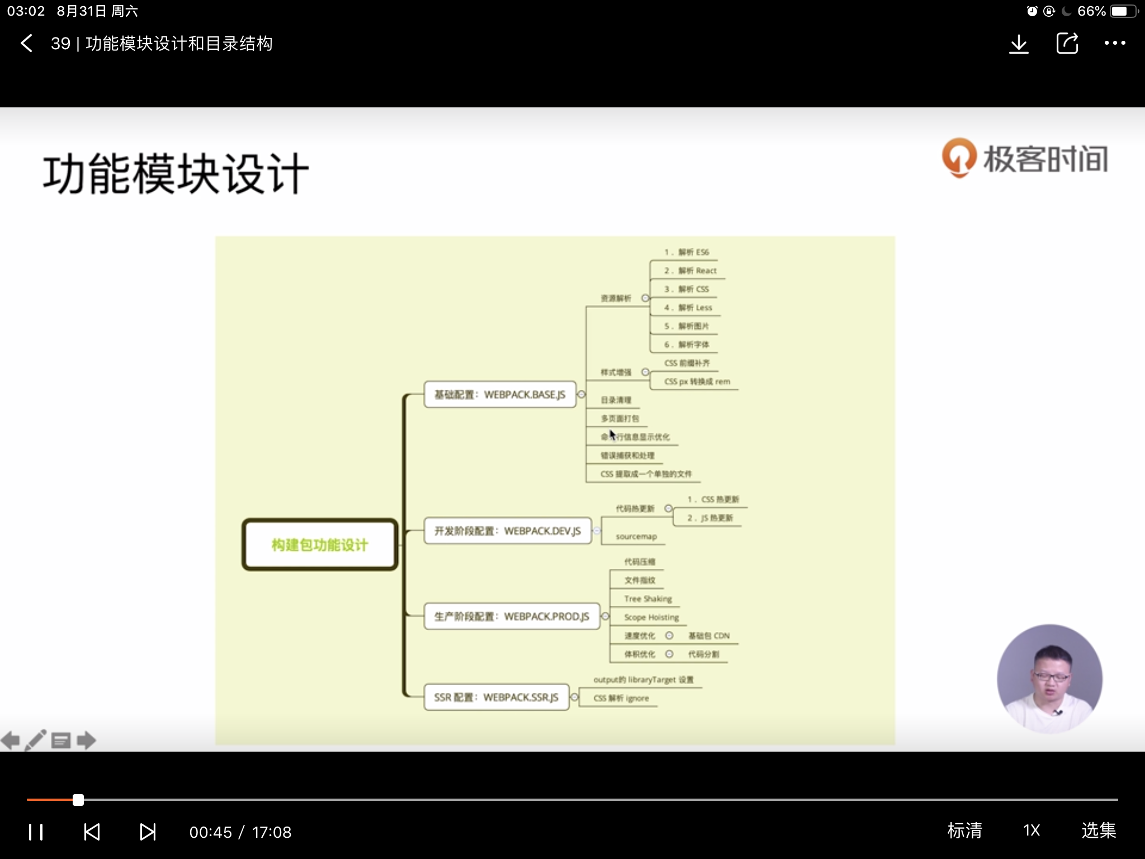Change video quality from 标清

tap(964, 830)
